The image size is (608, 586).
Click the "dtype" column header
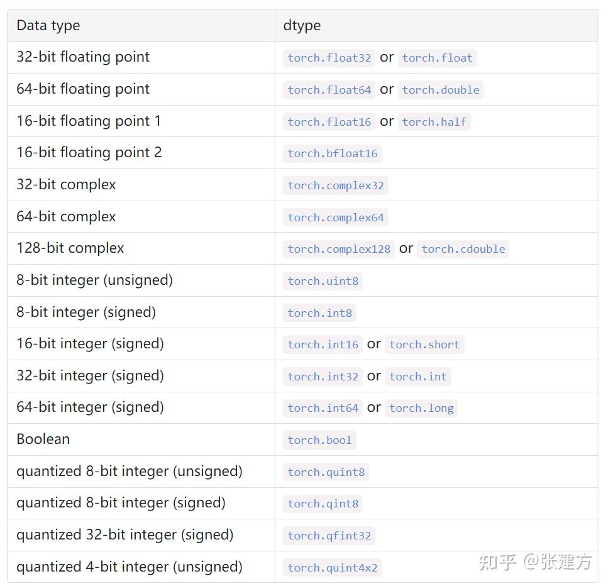[302, 26]
